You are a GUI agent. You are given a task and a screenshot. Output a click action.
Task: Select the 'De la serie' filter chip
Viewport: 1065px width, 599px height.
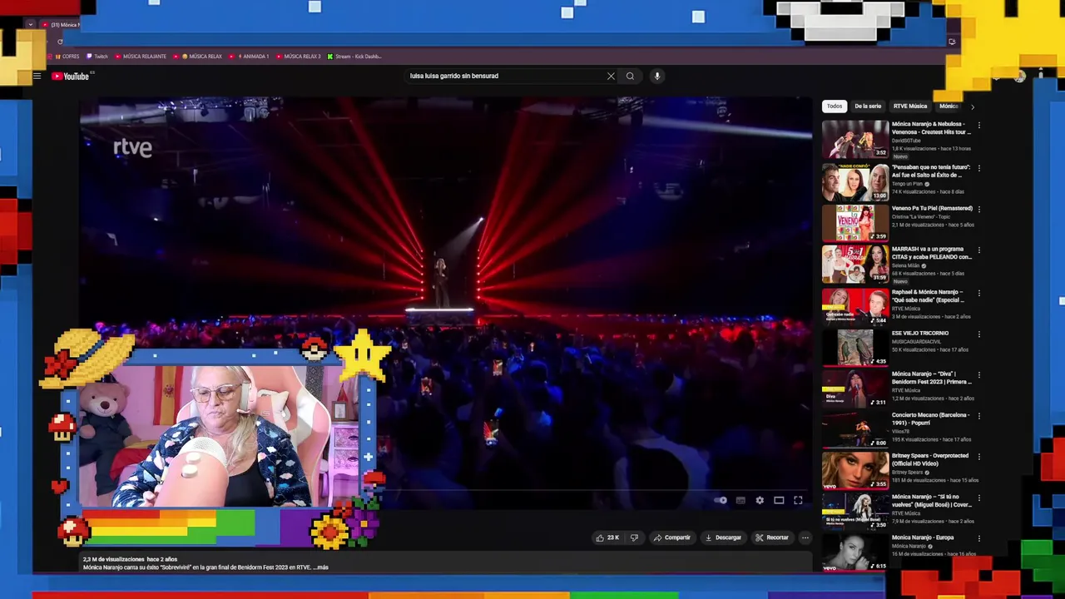[x=868, y=106]
